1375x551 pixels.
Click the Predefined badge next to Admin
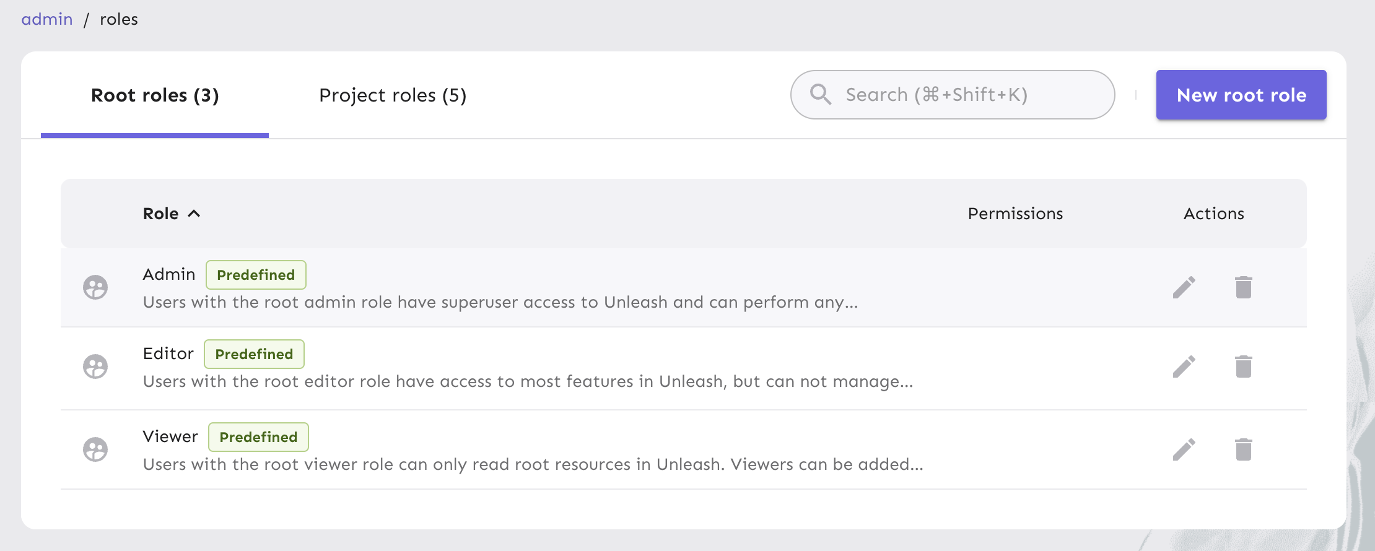[256, 274]
